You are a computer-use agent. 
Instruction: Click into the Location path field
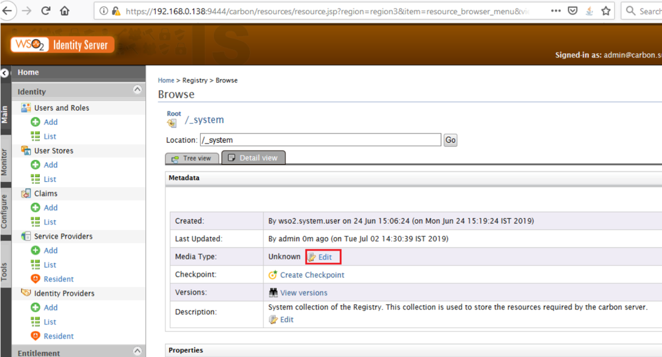pos(320,140)
